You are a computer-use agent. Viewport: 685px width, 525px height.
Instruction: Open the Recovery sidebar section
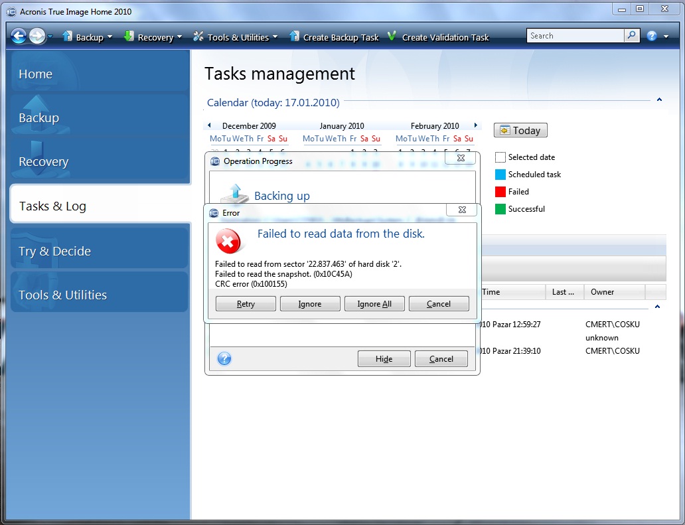[x=100, y=159]
